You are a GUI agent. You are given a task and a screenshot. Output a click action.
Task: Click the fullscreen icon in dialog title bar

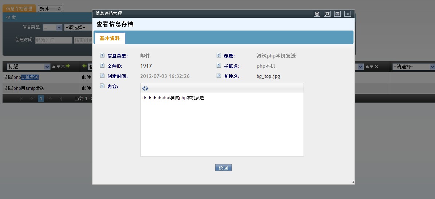coord(327,14)
